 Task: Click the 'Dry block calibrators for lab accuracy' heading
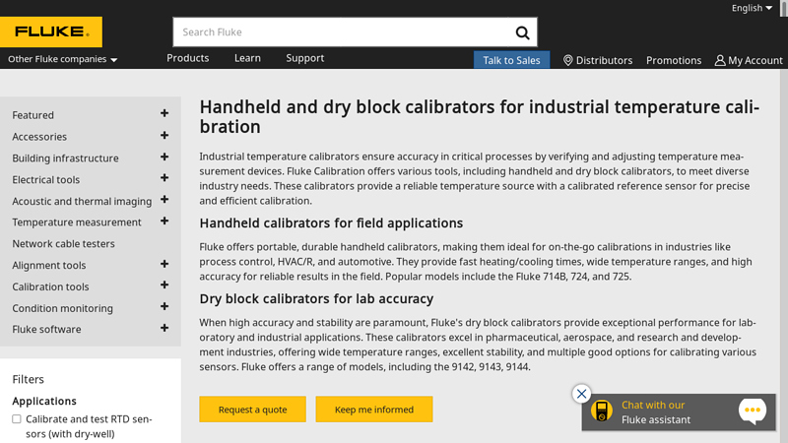(x=316, y=299)
